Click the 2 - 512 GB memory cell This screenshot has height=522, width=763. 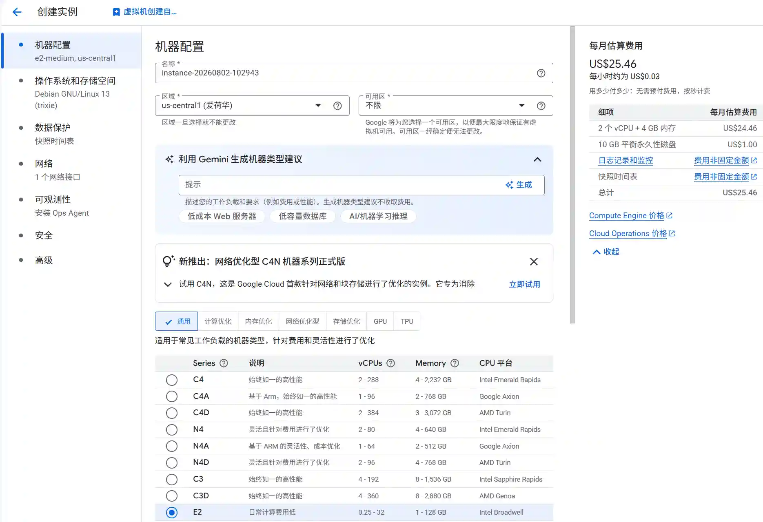point(431,446)
